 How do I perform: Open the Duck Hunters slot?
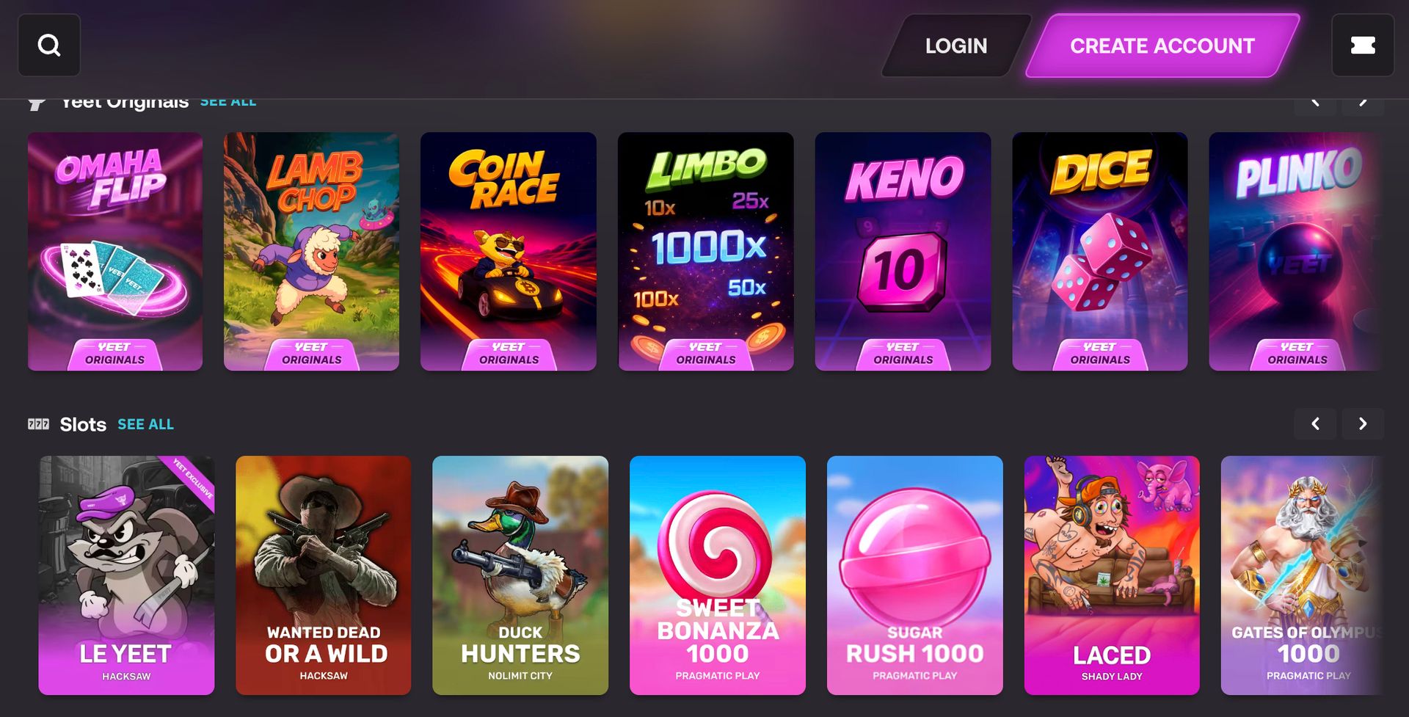(x=520, y=575)
